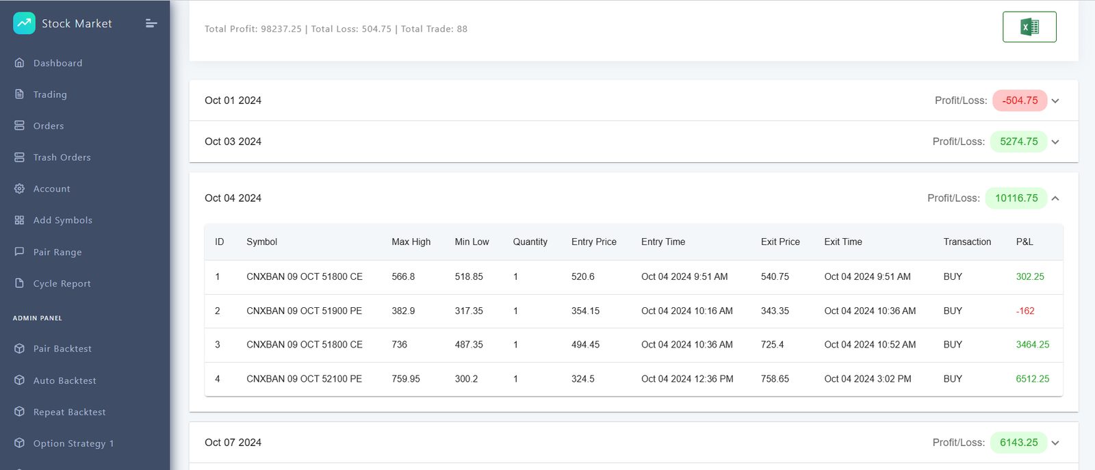Image resolution: width=1095 pixels, height=470 pixels.
Task: Click the 6143.25 profit badge
Action: [1019, 443]
